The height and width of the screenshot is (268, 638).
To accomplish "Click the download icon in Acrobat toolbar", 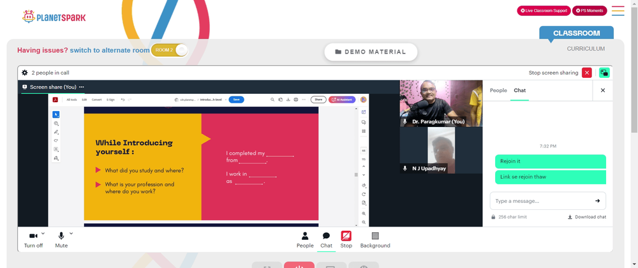I will (x=288, y=100).
